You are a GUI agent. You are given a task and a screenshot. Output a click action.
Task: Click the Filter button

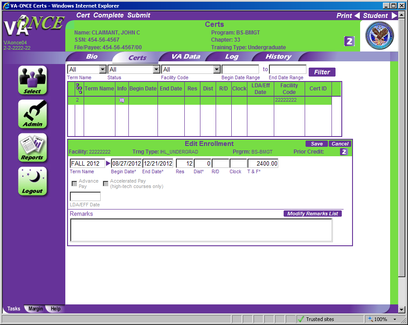pyautogui.click(x=322, y=72)
